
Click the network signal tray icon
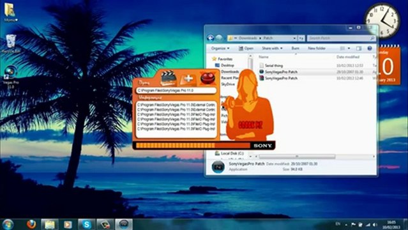coord(368,224)
